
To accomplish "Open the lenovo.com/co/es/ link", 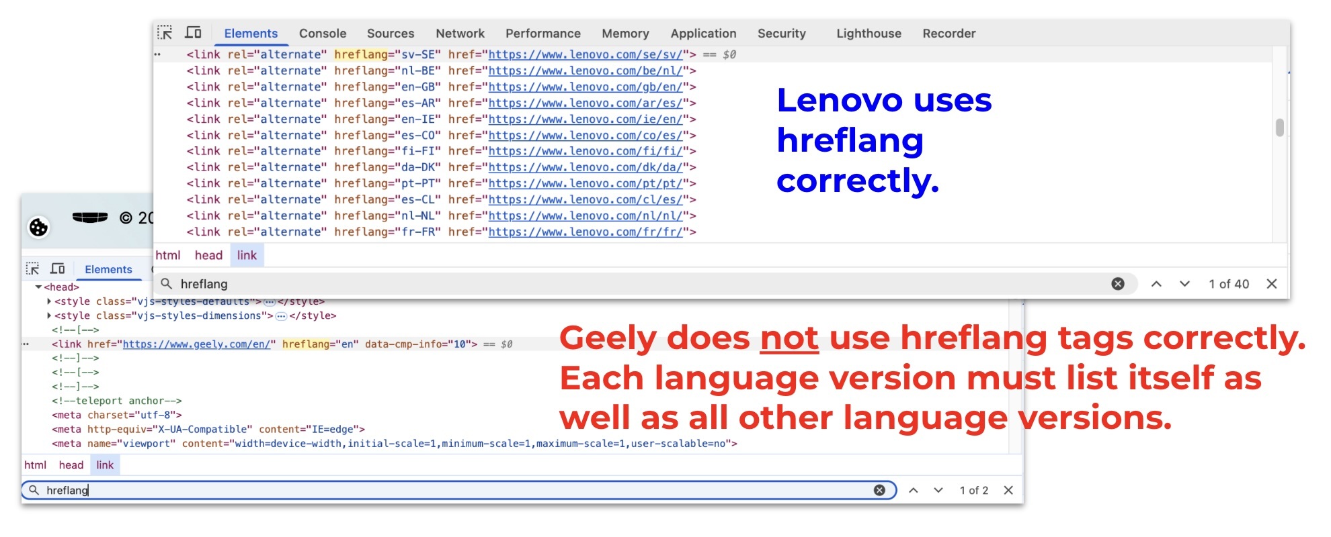I will tap(586, 135).
